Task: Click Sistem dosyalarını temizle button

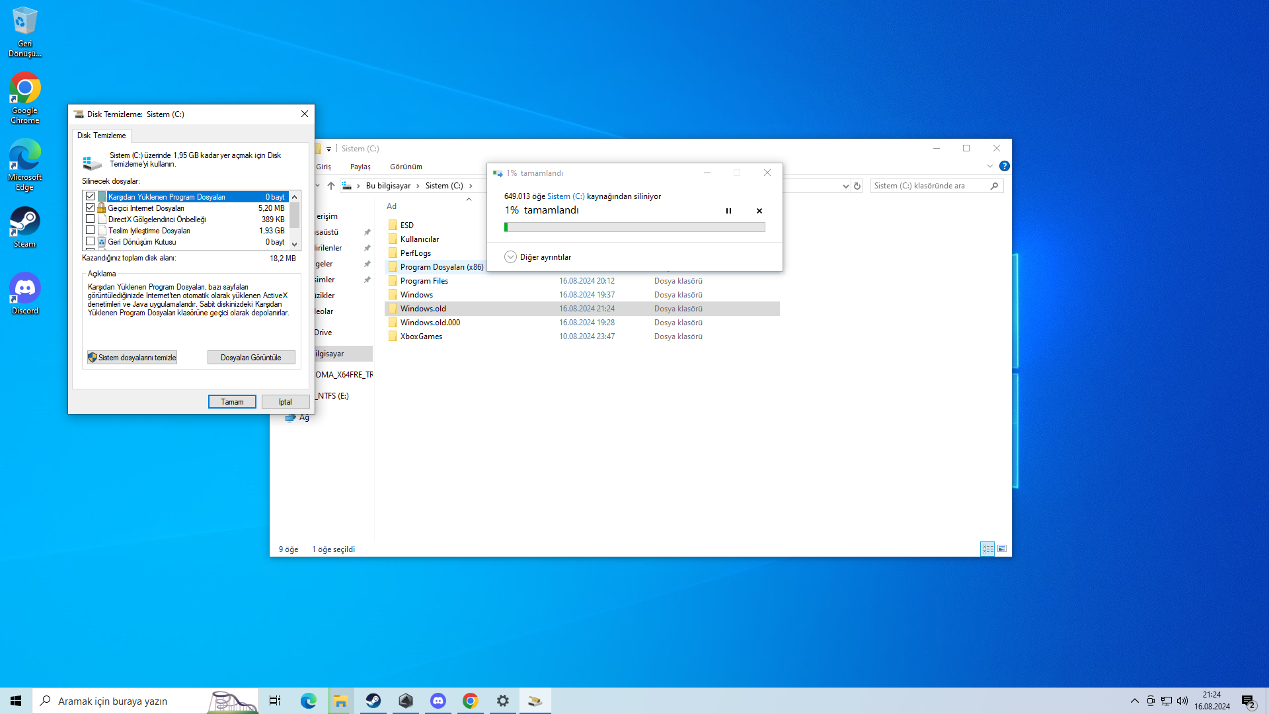Action: pyautogui.click(x=132, y=358)
